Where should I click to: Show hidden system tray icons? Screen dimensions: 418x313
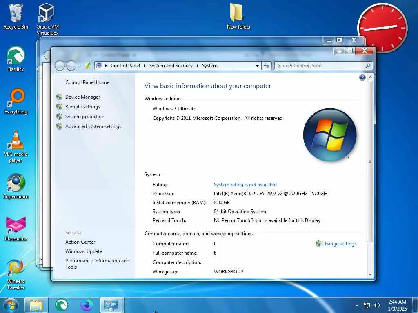tap(357, 305)
